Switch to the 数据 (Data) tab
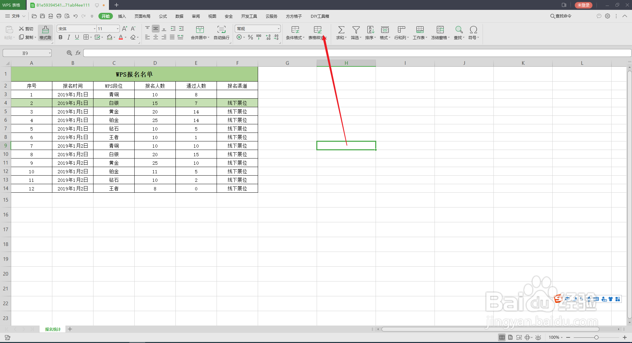This screenshot has height=343, width=632. [x=179, y=16]
